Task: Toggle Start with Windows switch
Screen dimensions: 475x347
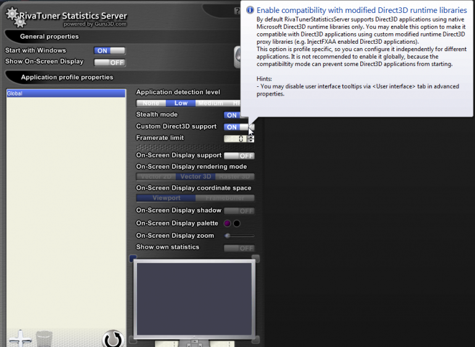Action: pyautogui.click(x=110, y=51)
